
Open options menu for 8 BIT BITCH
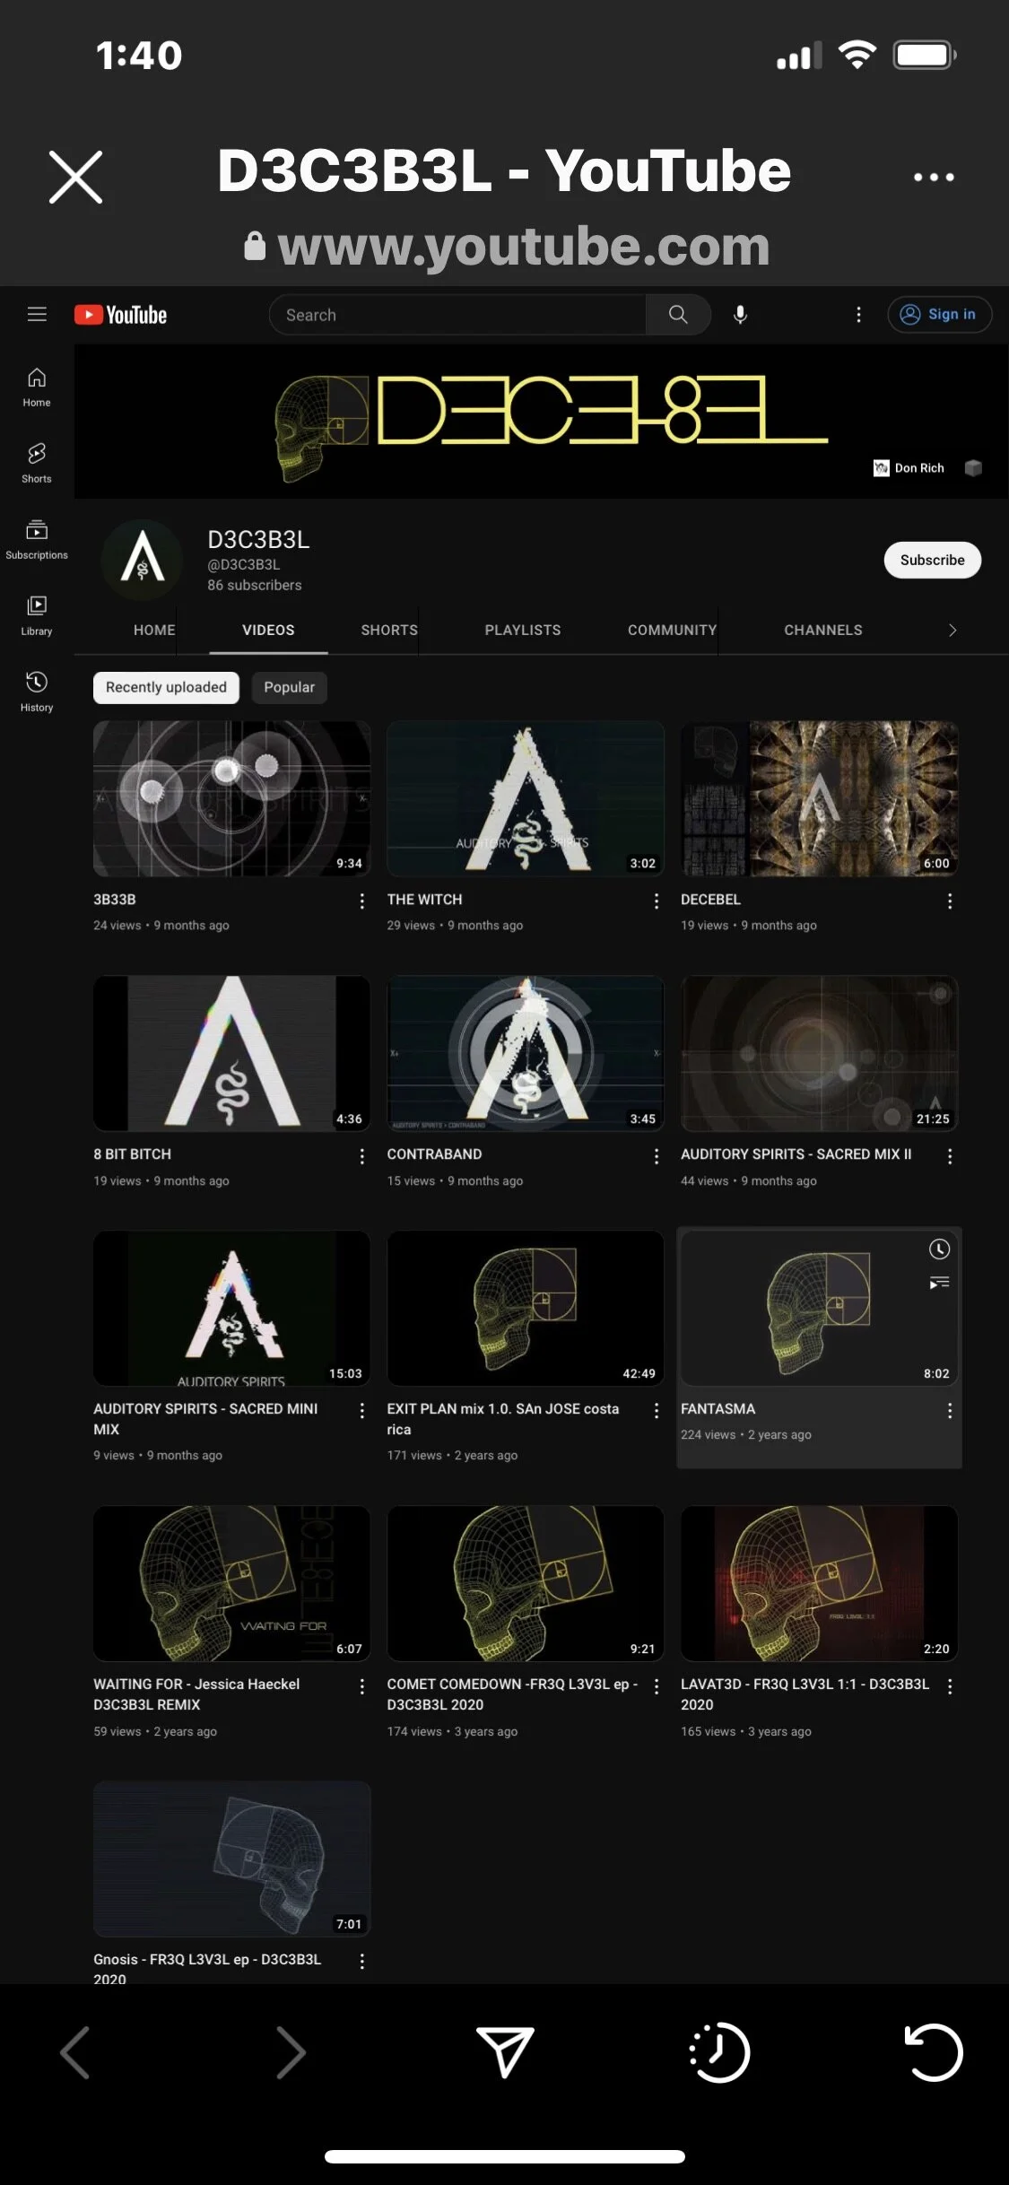pos(361,1156)
